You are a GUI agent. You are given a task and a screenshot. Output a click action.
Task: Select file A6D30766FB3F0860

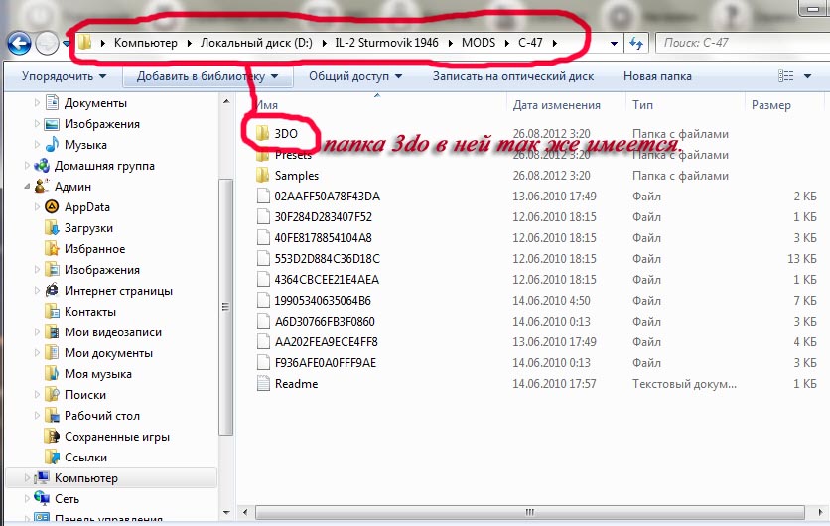coord(325,322)
